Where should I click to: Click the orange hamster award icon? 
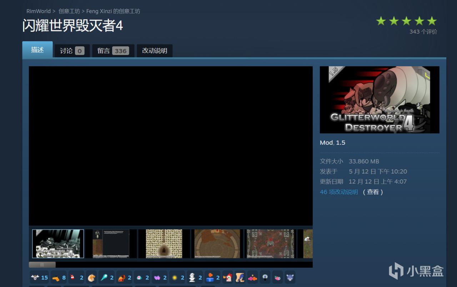coord(91,277)
